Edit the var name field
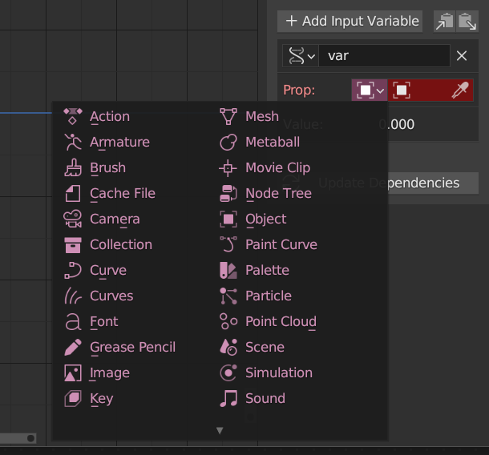 tap(384, 56)
